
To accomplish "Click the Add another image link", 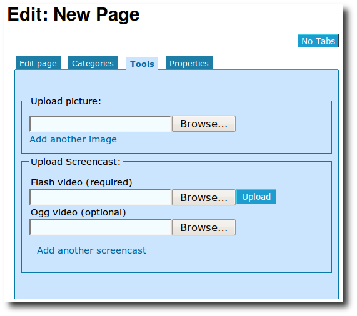I will (x=73, y=139).
